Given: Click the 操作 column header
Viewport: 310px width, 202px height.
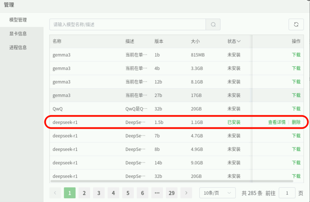Looking at the screenshot, I should point(296,41).
